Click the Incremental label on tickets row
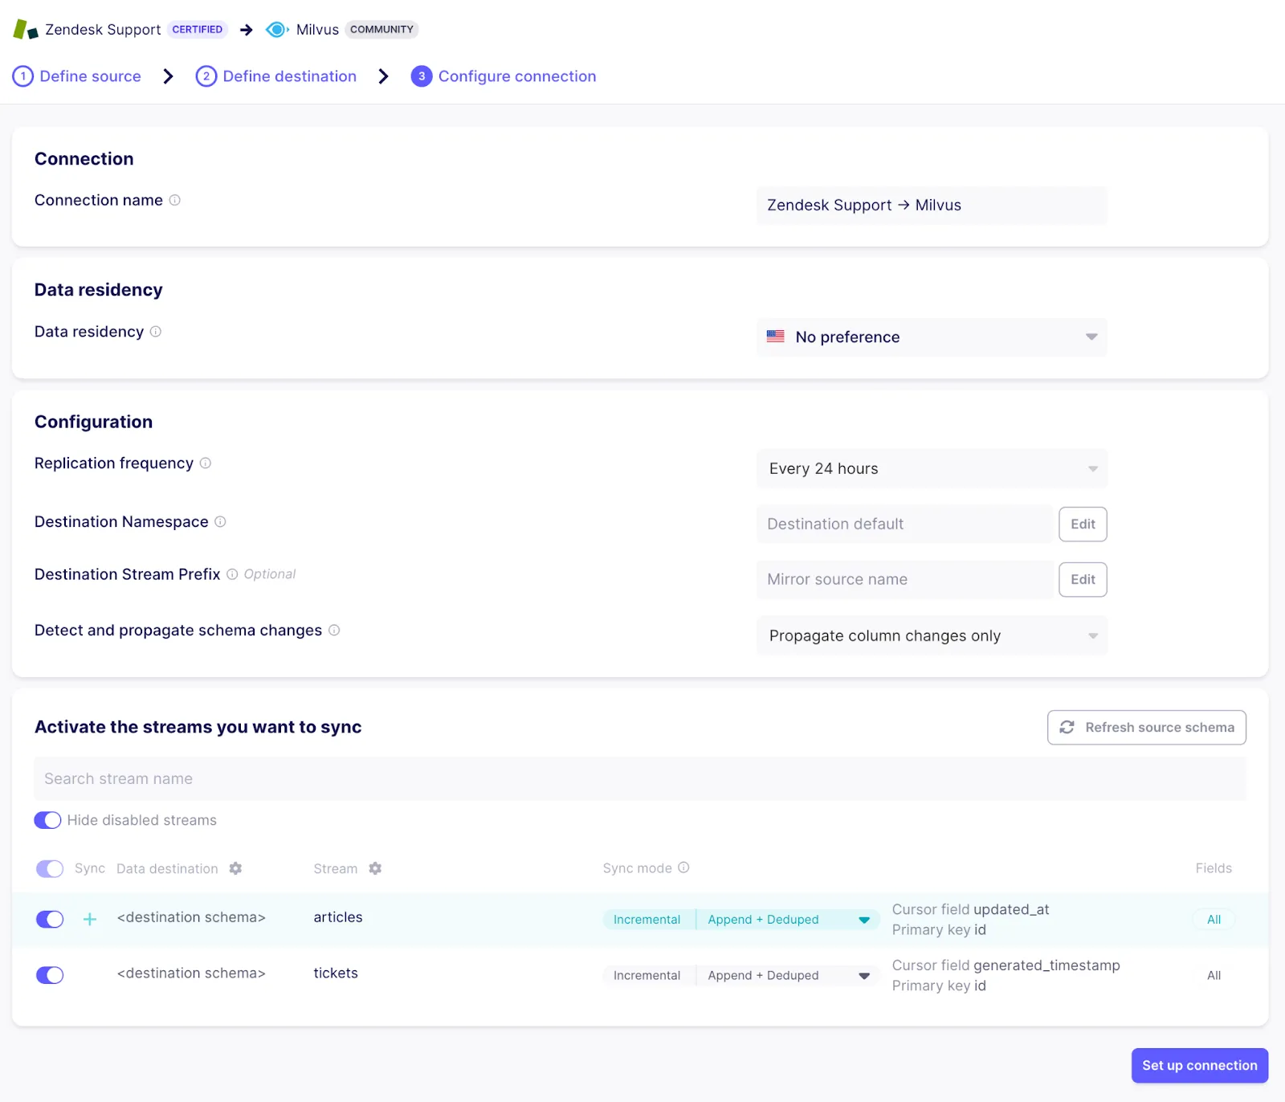The image size is (1285, 1102). [647, 976]
